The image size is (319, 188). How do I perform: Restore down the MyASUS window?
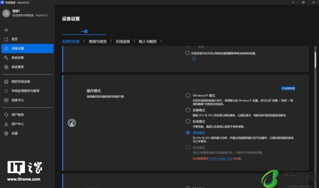[303, 2]
